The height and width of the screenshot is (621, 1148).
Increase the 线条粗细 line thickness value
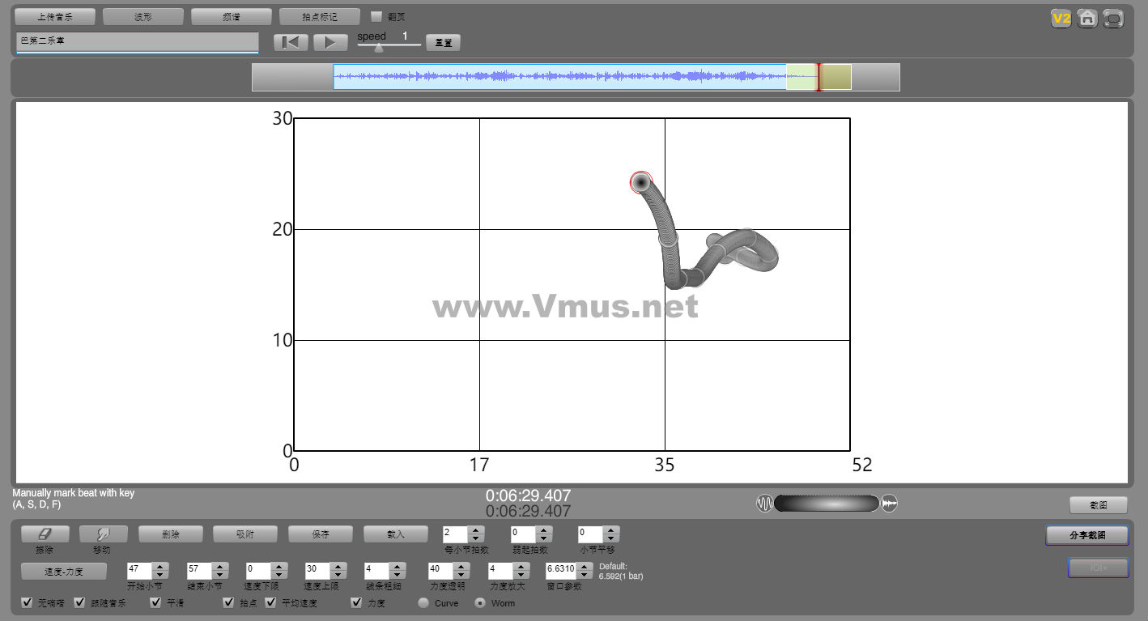click(398, 567)
